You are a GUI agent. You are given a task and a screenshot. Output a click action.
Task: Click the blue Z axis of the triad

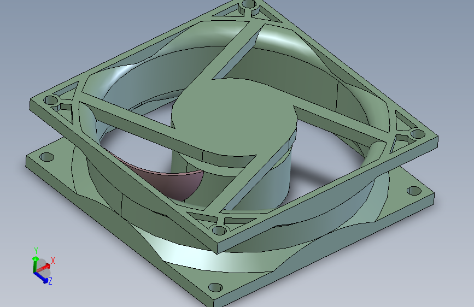(x=42, y=278)
